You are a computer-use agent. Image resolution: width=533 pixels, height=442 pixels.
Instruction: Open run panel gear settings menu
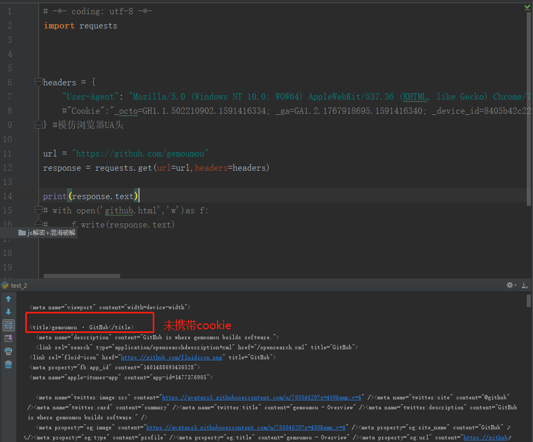pyautogui.click(x=511, y=285)
